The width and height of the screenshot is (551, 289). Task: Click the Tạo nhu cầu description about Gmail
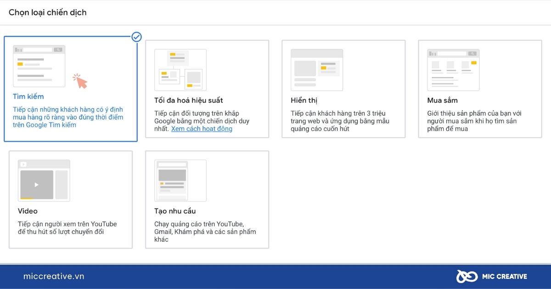(x=205, y=232)
